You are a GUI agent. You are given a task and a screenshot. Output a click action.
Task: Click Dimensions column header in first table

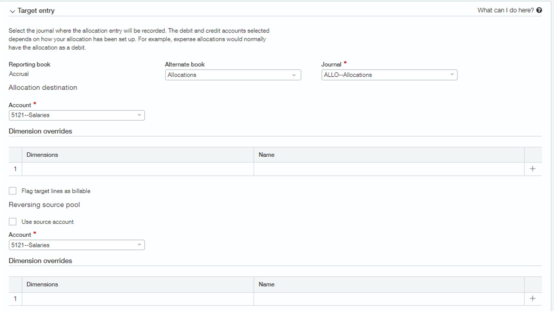click(42, 155)
